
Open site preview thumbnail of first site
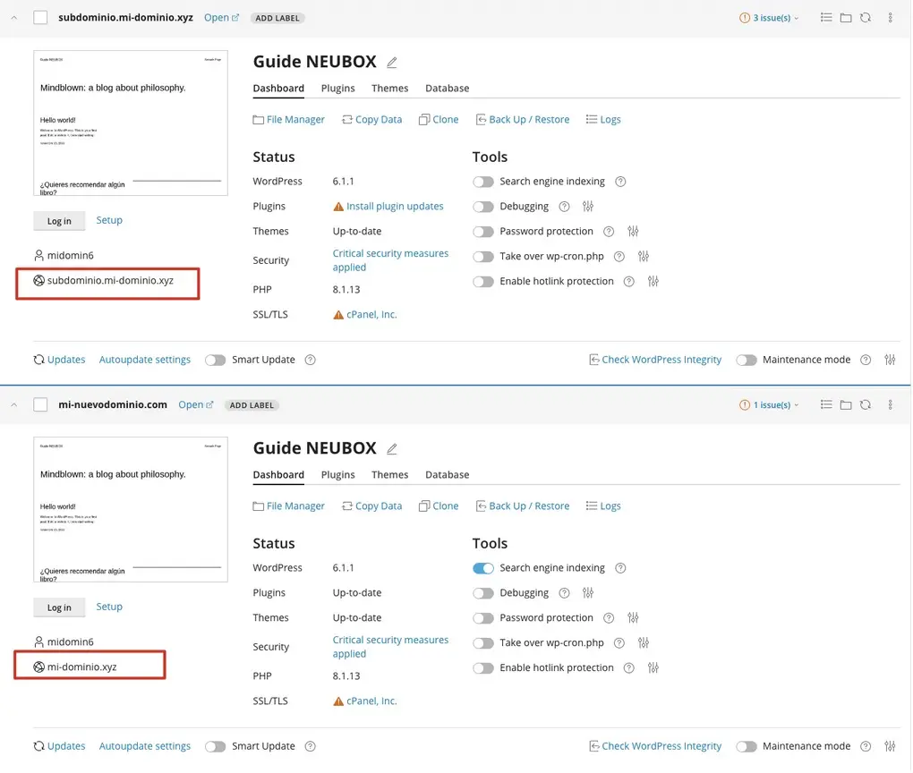click(131, 123)
